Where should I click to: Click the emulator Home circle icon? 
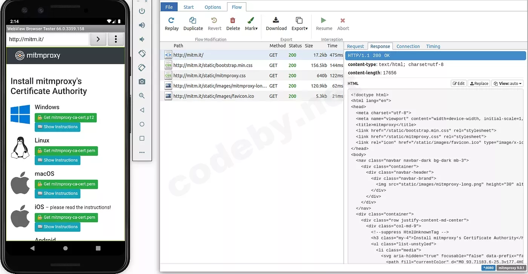click(142, 124)
